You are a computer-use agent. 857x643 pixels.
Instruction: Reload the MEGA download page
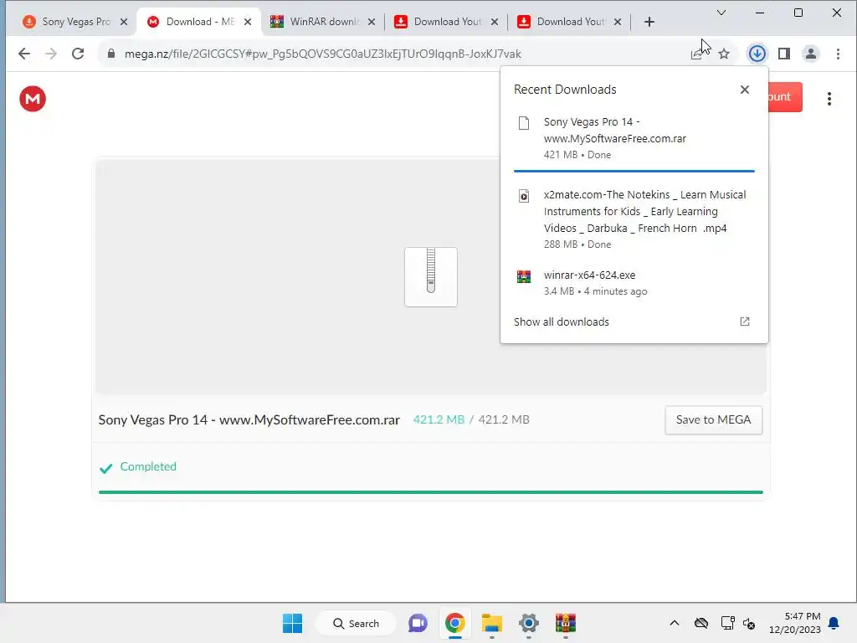click(x=78, y=54)
